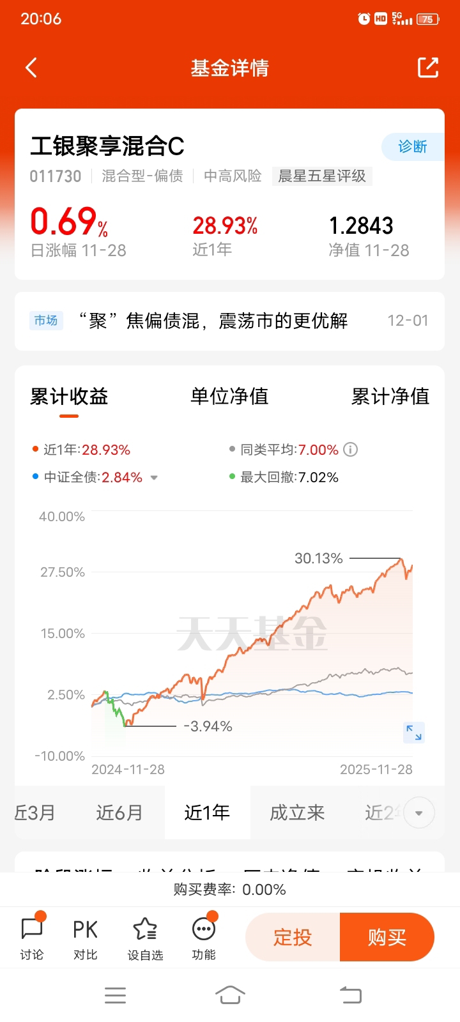Tap the back arrow icon
Viewport: 460px width, 1022px height.
tap(31, 68)
